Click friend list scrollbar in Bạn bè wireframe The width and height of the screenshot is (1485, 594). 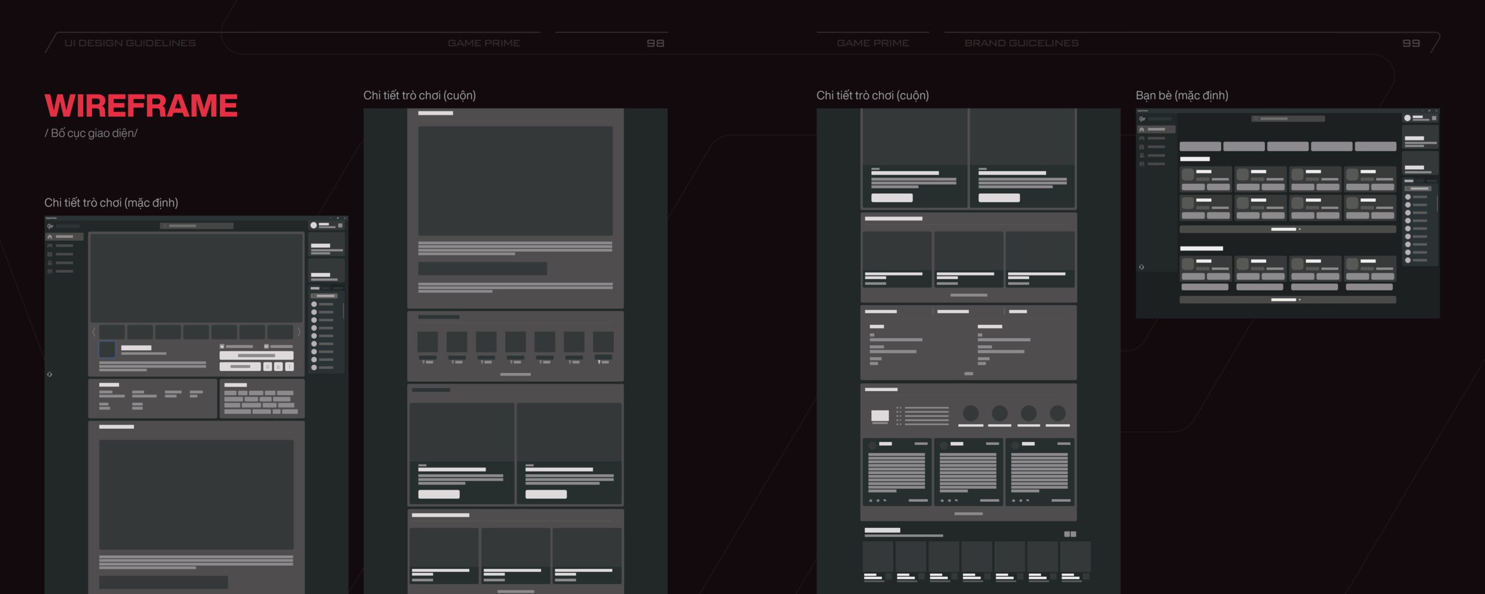point(1437,203)
